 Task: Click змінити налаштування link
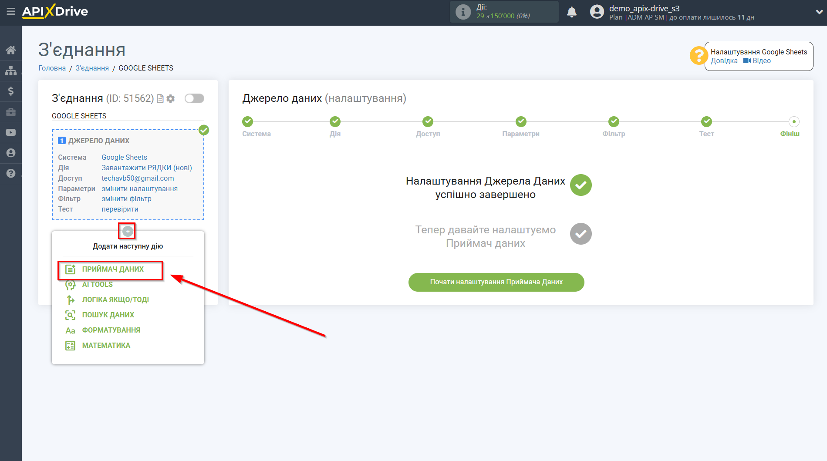(140, 188)
